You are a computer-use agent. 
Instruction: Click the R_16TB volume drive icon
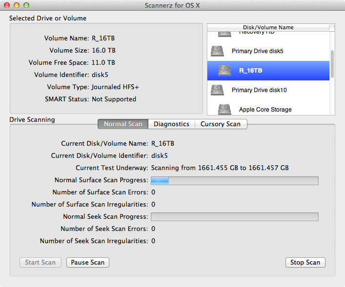click(224, 71)
